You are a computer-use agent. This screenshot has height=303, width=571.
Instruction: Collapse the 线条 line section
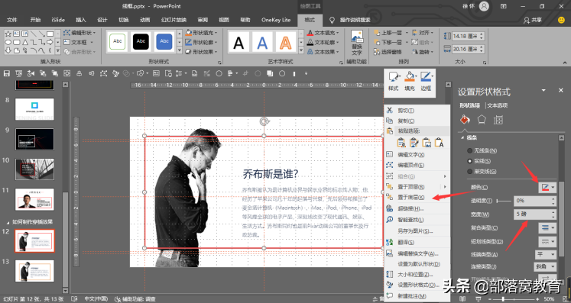pyautogui.click(x=462, y=138)
